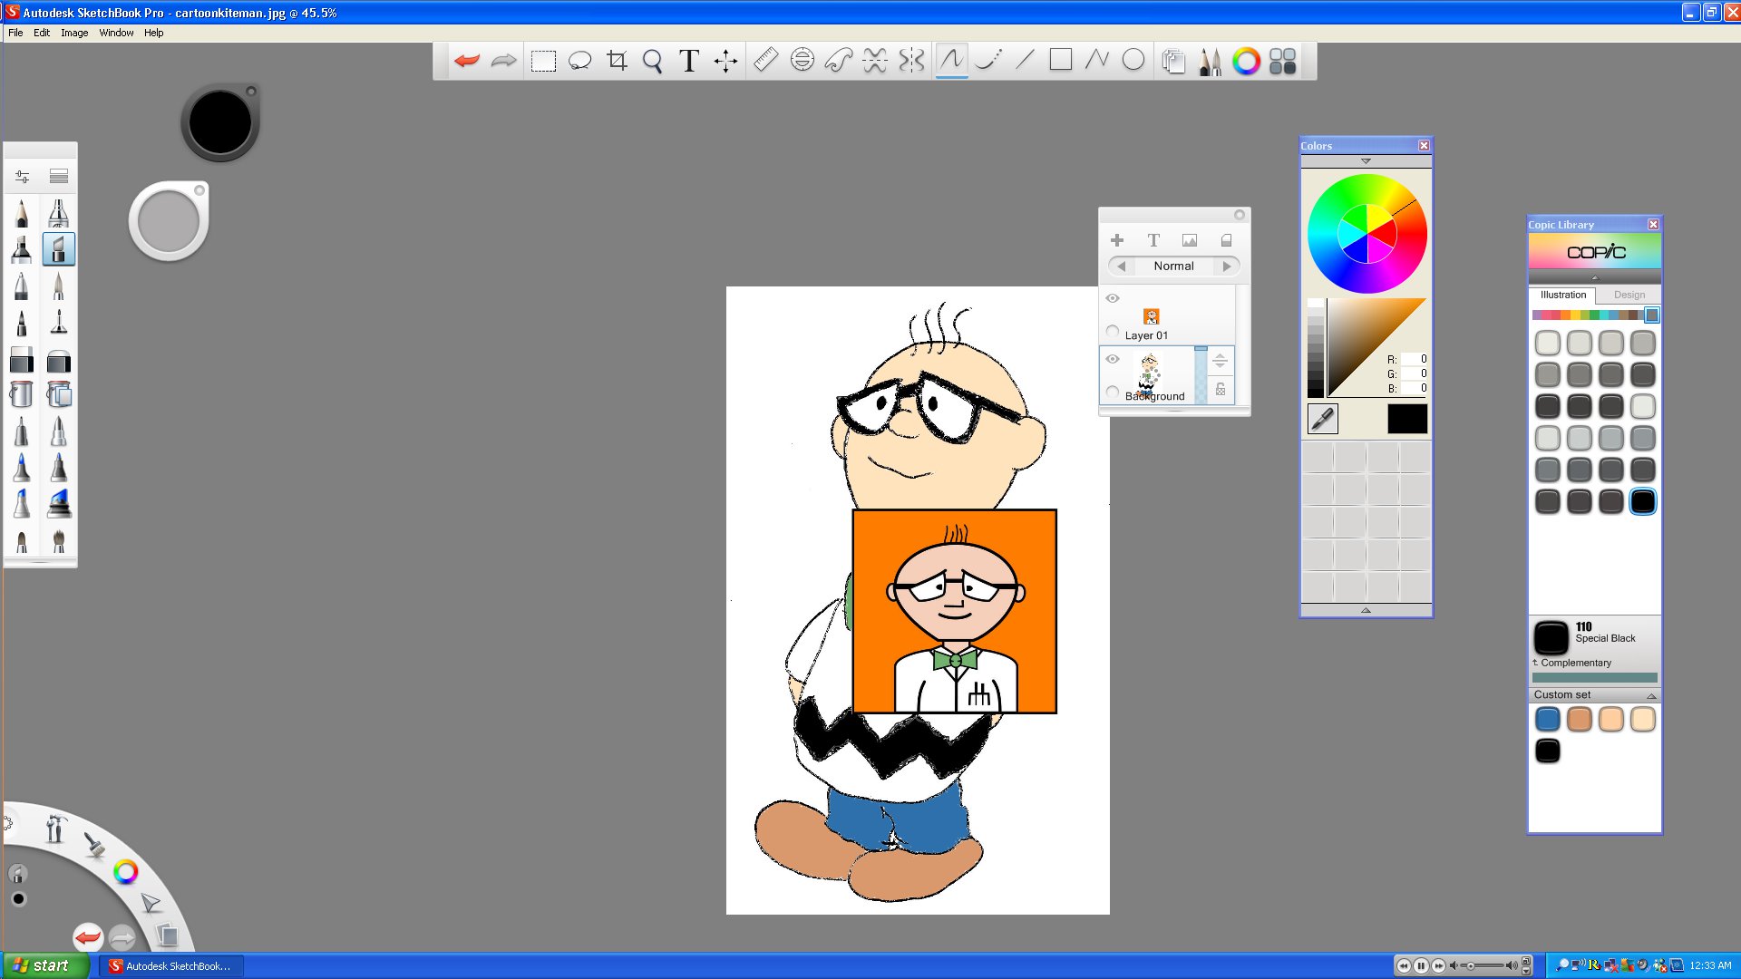The width and height of the screenshot is (1741, 979).
Task: Select the Layer 01 thumbnail
Action: click(1151, 316)
